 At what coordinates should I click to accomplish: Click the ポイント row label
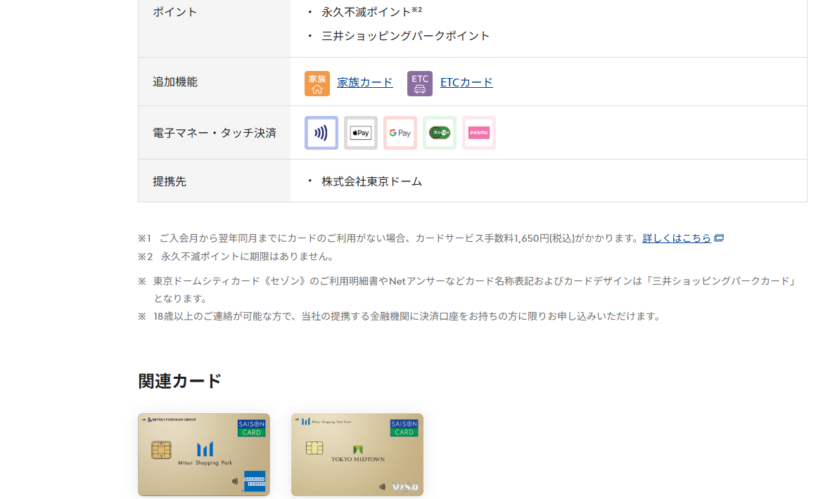(175, 11)
